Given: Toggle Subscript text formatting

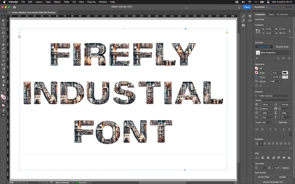Looking at the screenshot, I should click(x=275, y=129).
